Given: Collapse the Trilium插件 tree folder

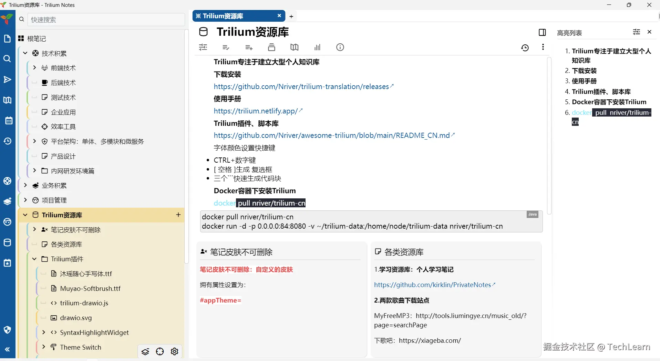Looking at the screenshot, I should point(34,259).
